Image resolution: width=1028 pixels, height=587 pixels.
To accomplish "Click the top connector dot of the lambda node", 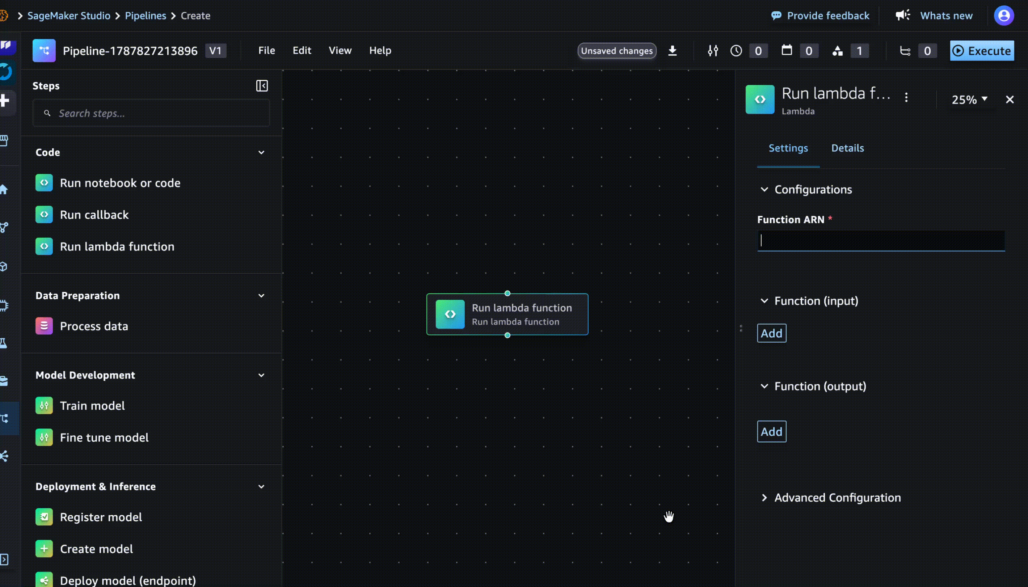I will click(x=507, y=293).
